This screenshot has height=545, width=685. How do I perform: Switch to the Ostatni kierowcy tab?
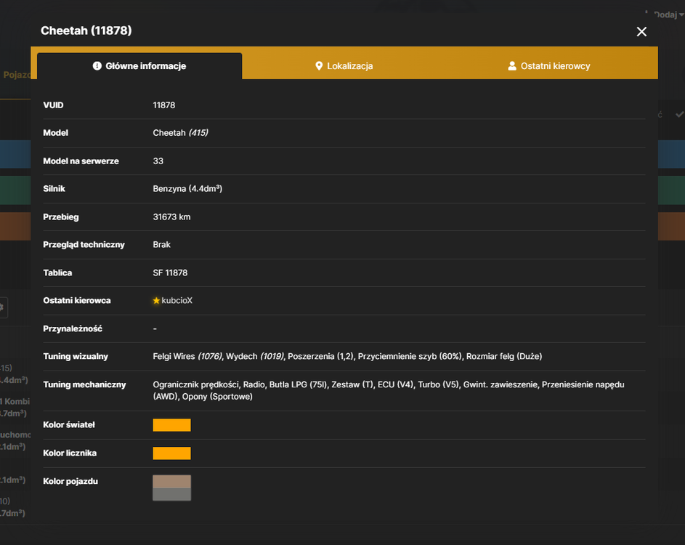tap(548, 66)
